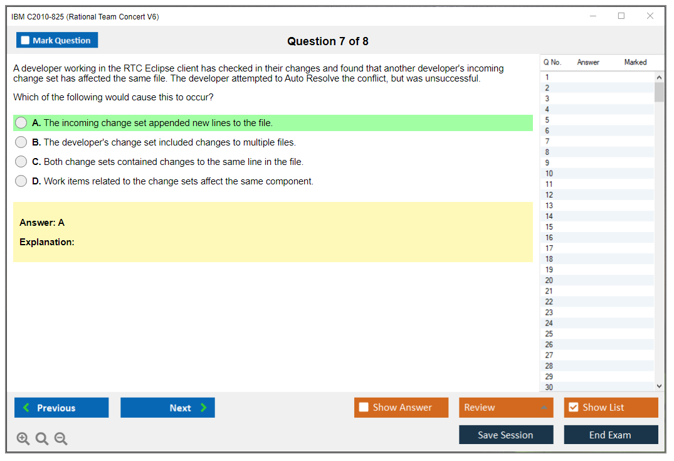Uncheck the Show List checkbox
This screenshot has height=461, width=674.
(x=573, y=408)
